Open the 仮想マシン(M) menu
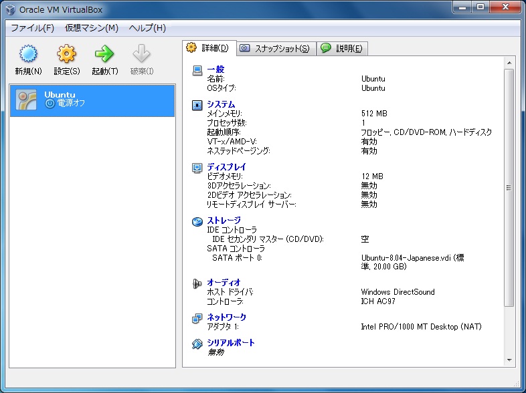 tap(92, 28)
